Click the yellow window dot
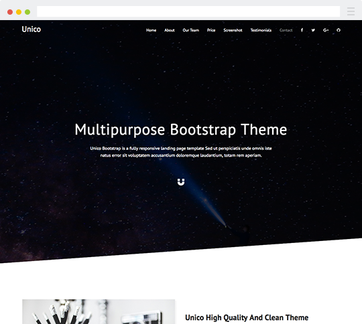This screenshot has width=362, height=324. click(19, 12)
